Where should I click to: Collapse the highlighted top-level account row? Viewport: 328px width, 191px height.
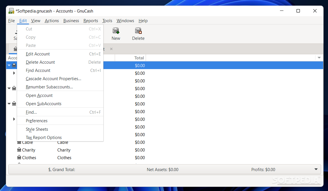(9, 65)
